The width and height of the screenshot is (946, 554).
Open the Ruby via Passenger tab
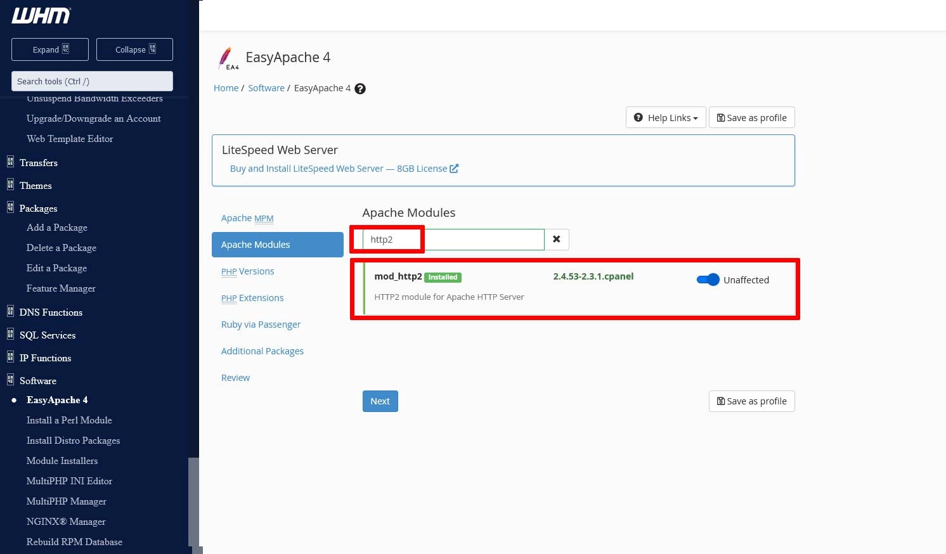click(261, 325)
